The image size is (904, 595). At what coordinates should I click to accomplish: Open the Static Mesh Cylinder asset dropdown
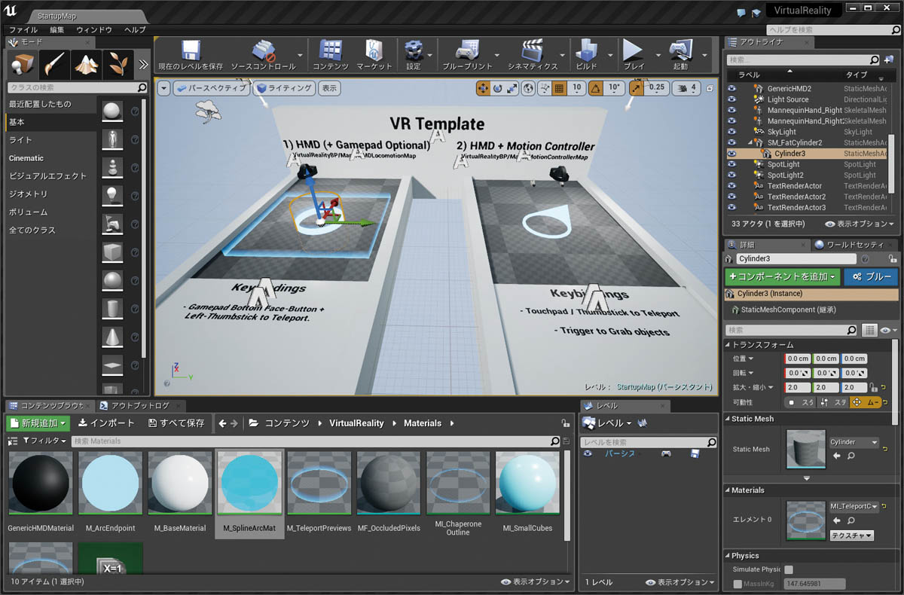854,443
